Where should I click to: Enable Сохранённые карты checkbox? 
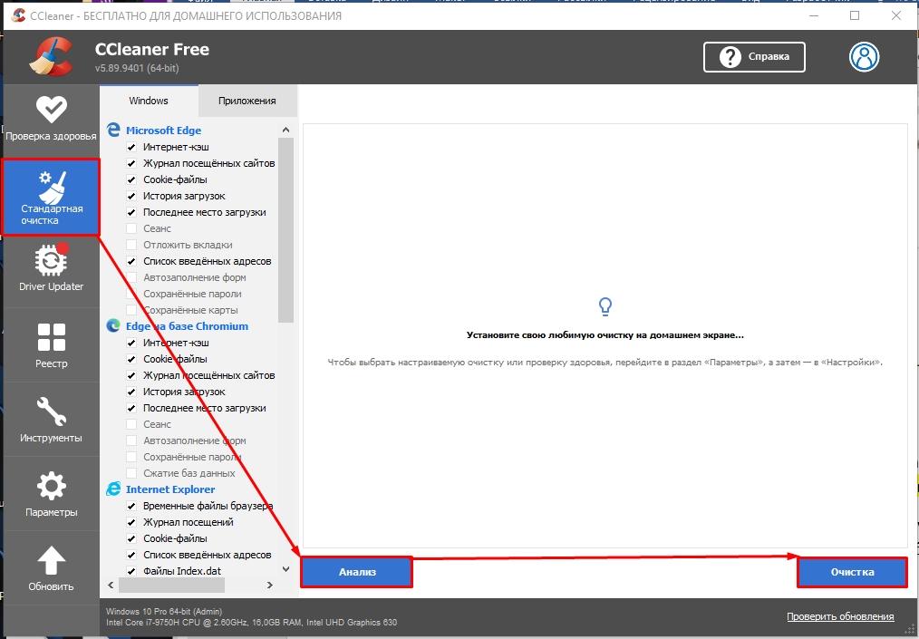[131, 310]
